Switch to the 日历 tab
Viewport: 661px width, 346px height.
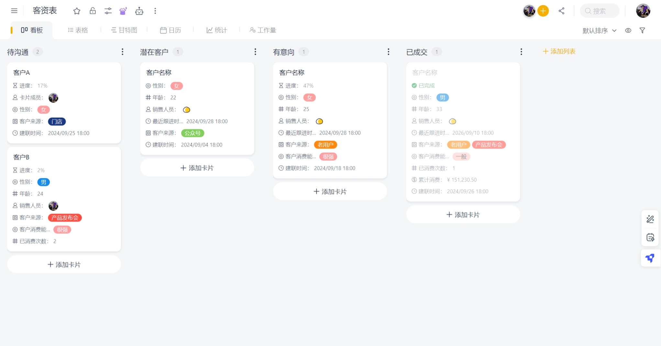tap(171, 30)
